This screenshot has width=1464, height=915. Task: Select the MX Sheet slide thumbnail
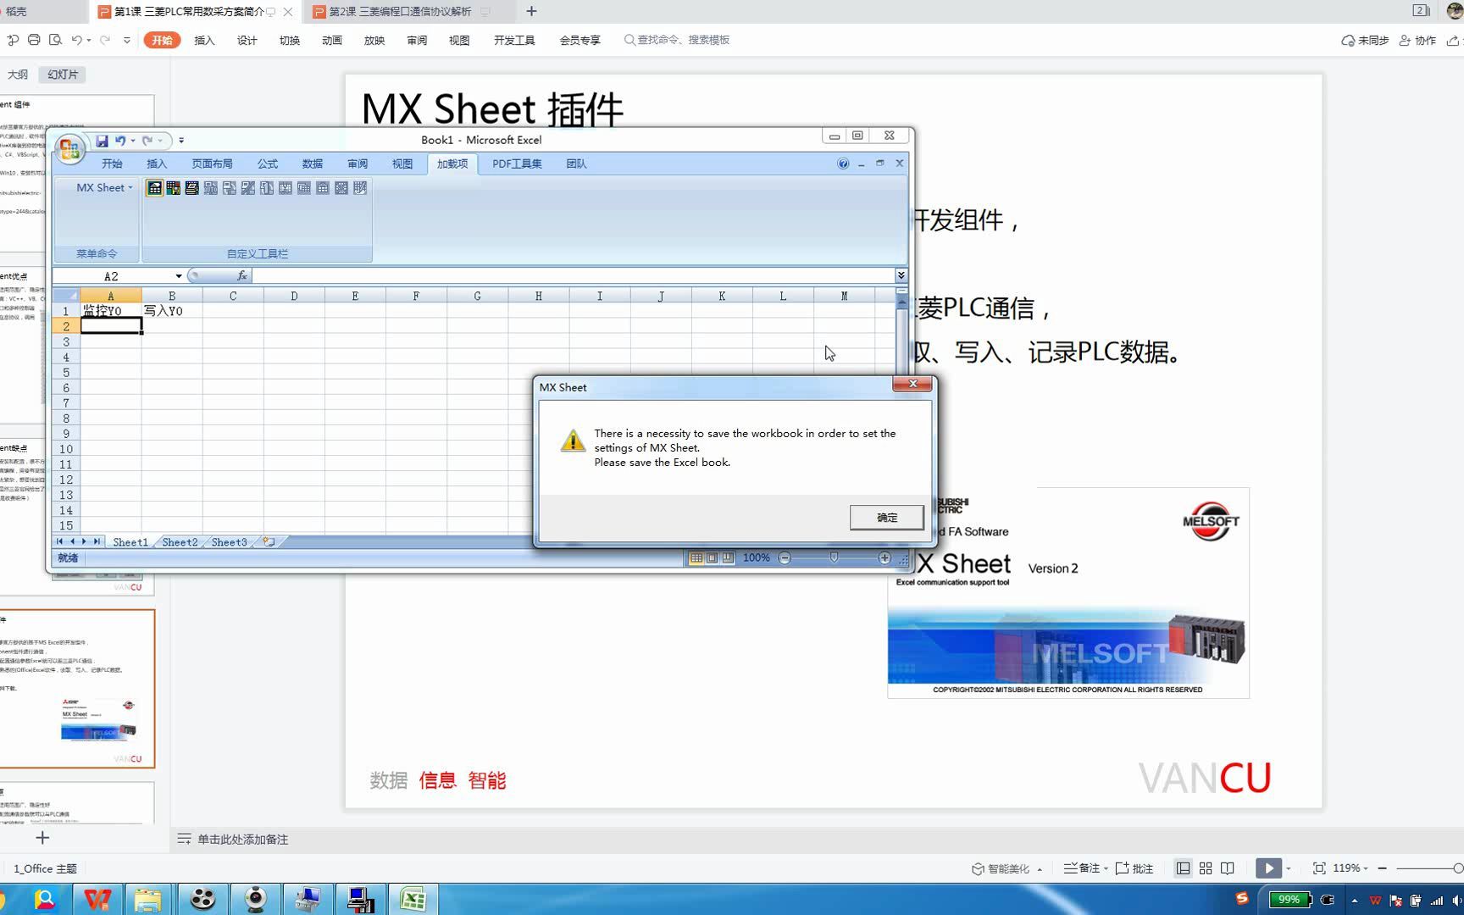point(76,689)
